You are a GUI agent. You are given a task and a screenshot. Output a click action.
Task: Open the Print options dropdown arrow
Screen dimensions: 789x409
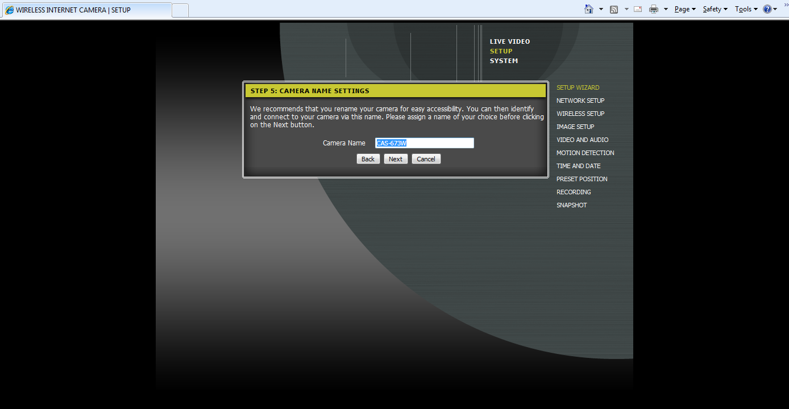(x=666, y=9)
